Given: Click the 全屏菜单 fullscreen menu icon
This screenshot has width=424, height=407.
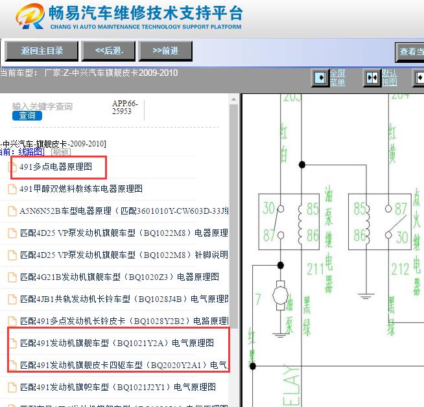Looking at the screenshot, I should click(x=320, y=78).
